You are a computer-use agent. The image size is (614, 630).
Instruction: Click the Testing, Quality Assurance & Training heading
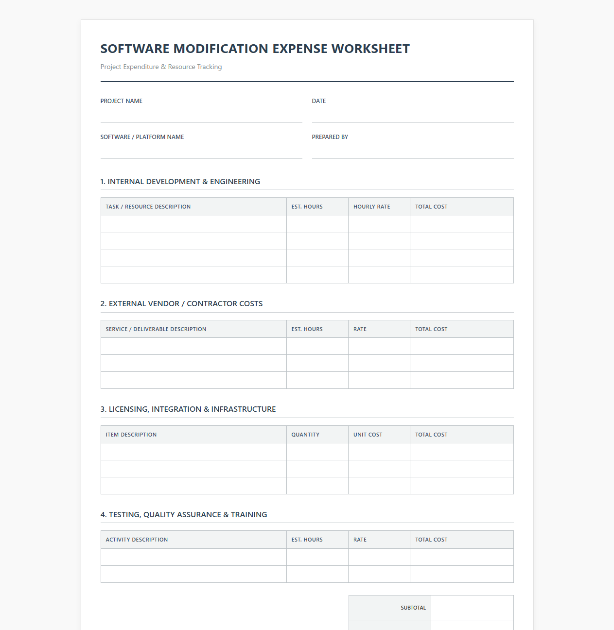pos(184,514)
